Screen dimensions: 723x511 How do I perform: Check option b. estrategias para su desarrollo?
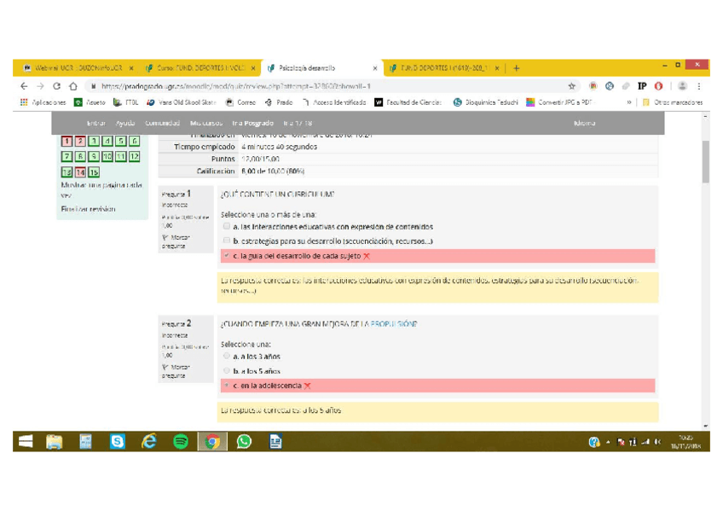pos(226,241)
